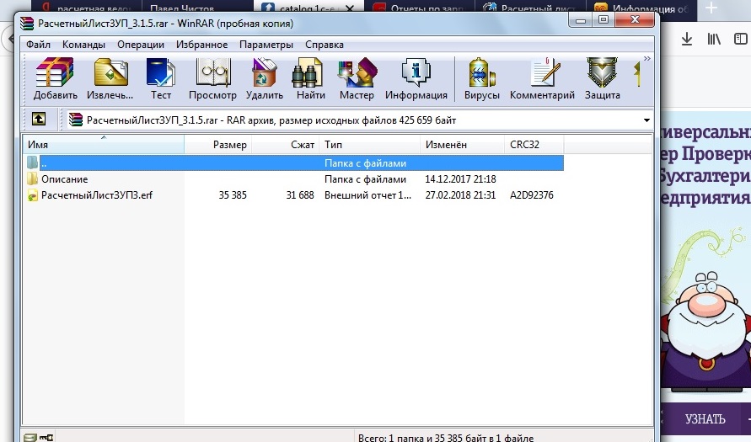The width and height of the screenshot is (751, 442).
Task: Click the РасчетныйЛистЗУП3.erf file icon
Action: click(32, 195)
